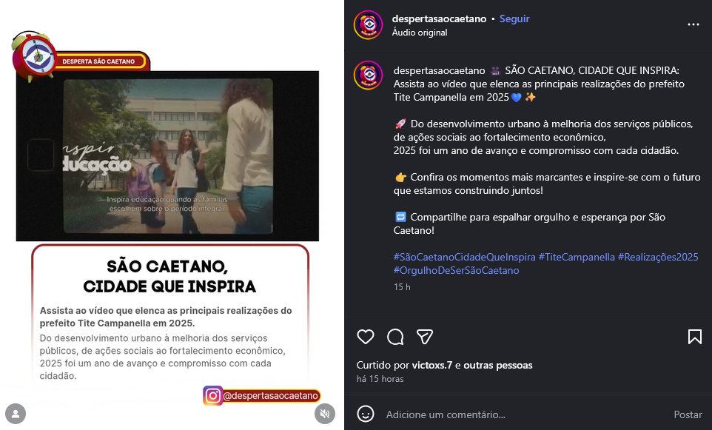Screen dimensions: 712x430
Task: Open #SãoCaetanoCidadeQueInspira hashtag
Action: pyautogui.click(x=465, y=257)
